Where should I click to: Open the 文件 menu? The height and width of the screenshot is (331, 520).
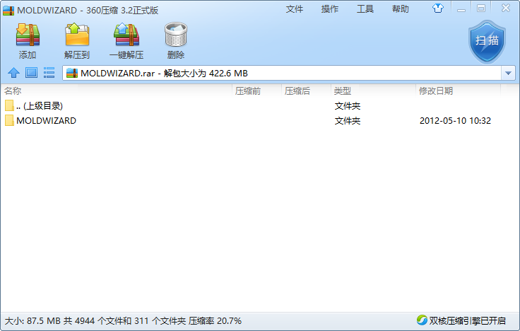pyautogui.click(x=295, y=9)
